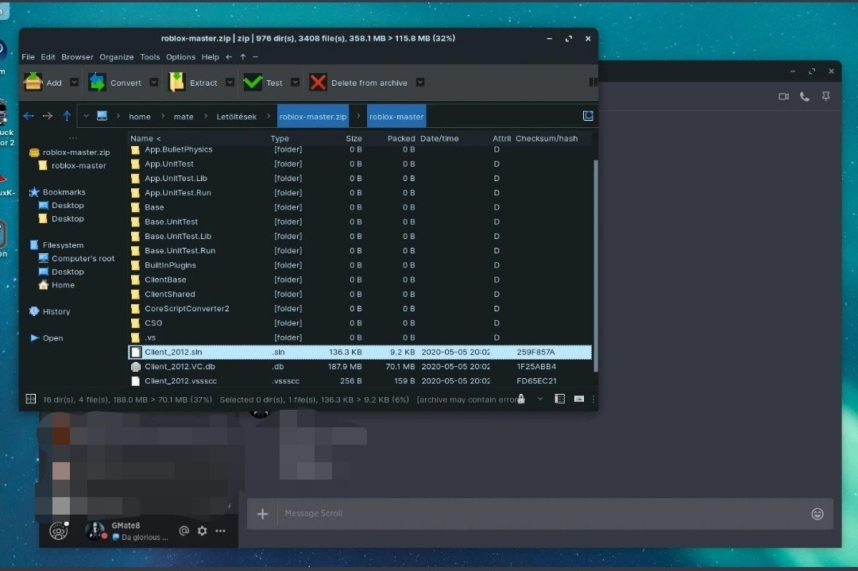This screenshot has width=858, height=571.
Task: Click the menu bar back arrow
Action: (x=229, y=57)
